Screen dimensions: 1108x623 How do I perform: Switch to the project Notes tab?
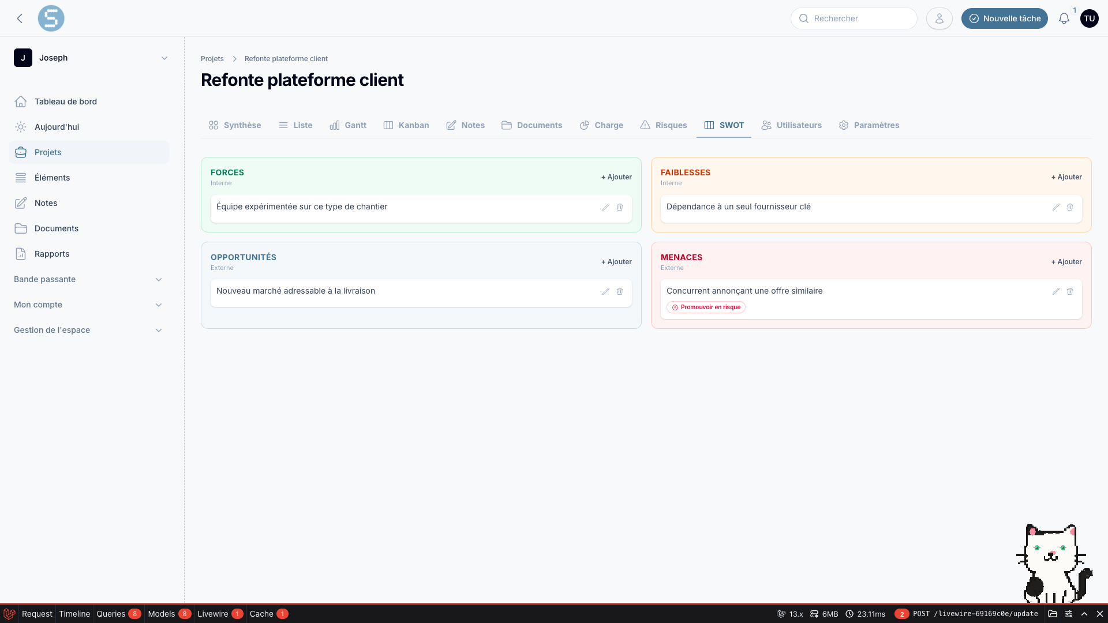(466, 125)
